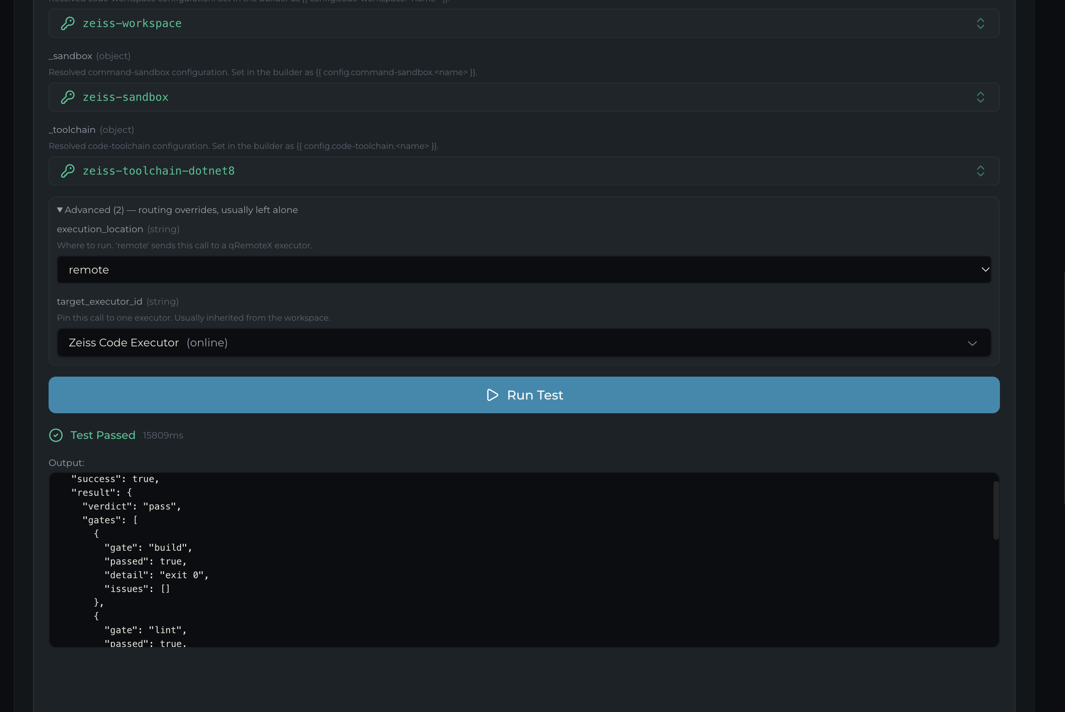Click the 15809ms duration text
Image resolution: width=1065 pixels, height=712 pixels.
(x=163, y=435)
